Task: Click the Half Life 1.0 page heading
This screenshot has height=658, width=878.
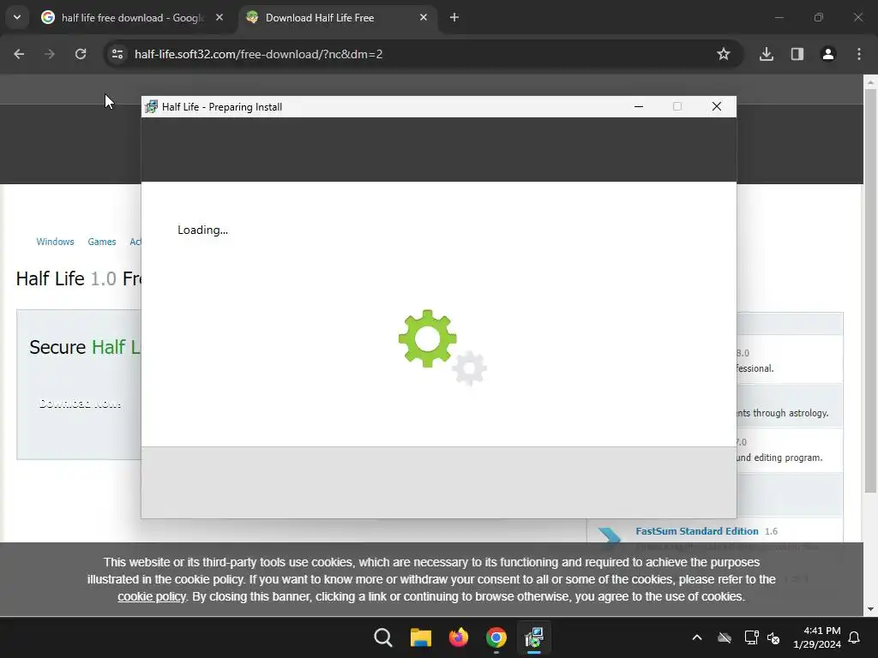Action: point(78,278)
